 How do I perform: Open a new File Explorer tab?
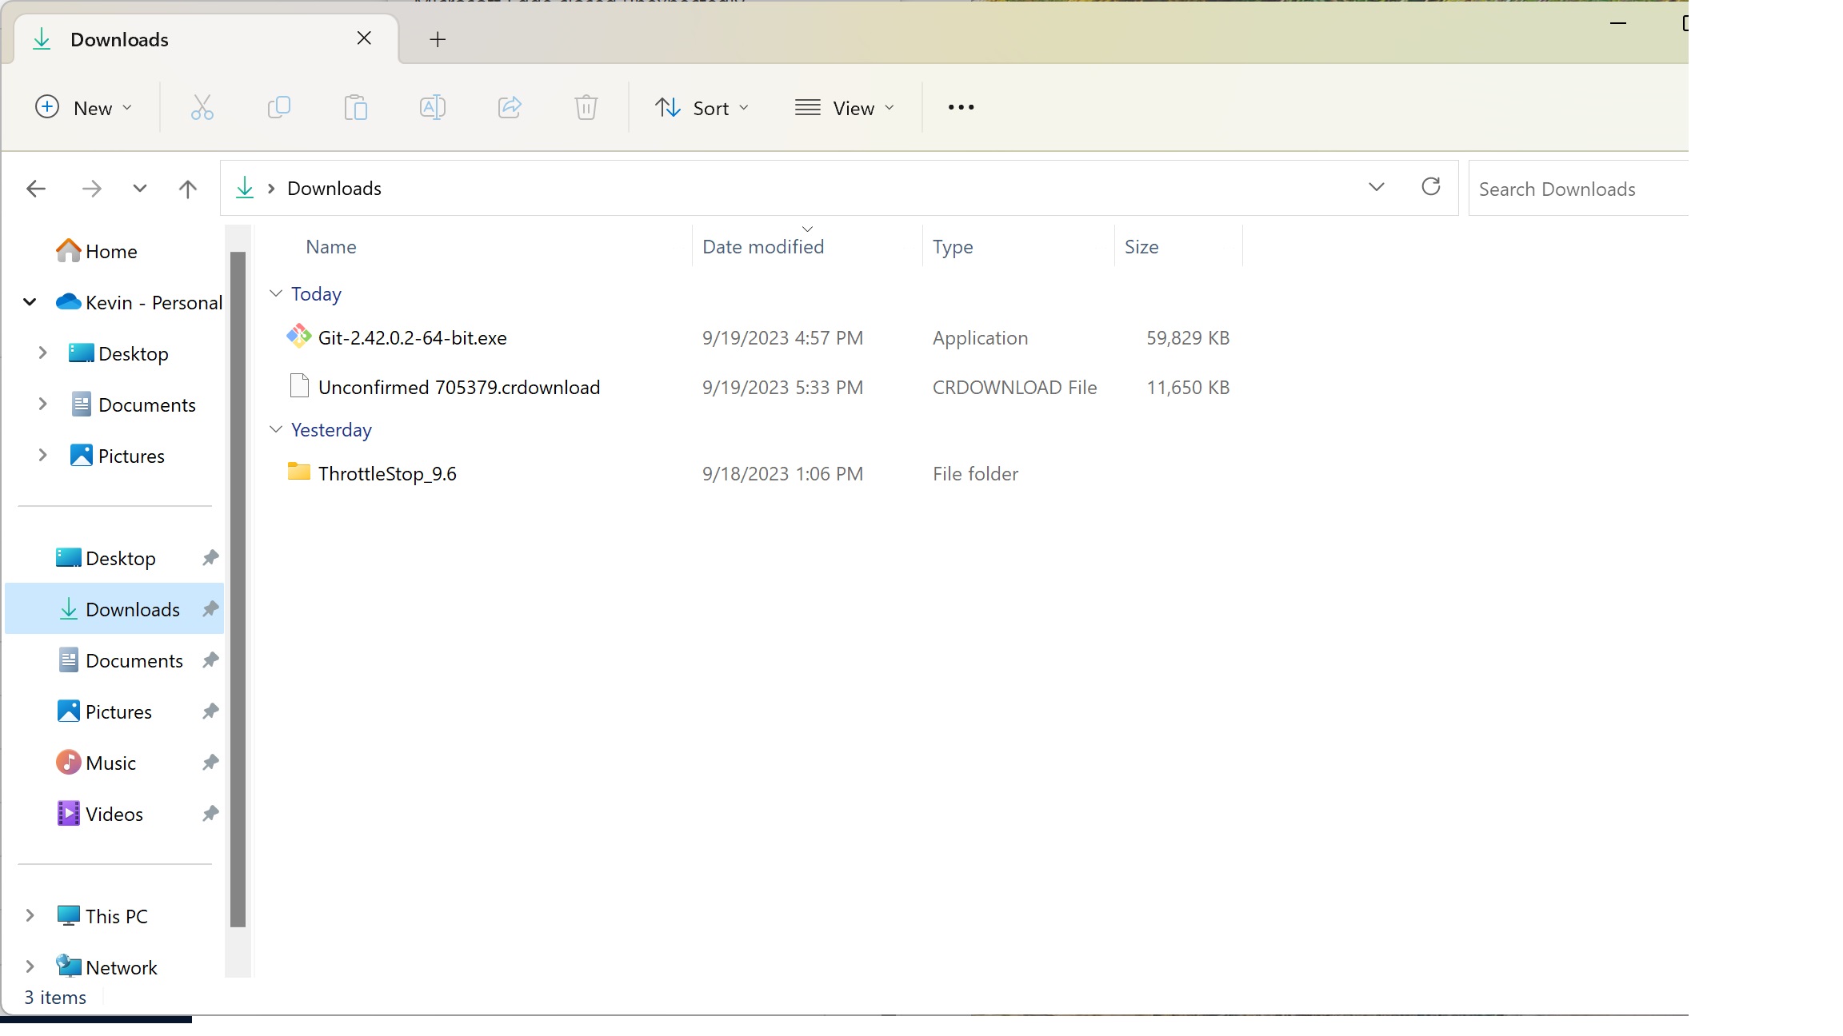437,39
